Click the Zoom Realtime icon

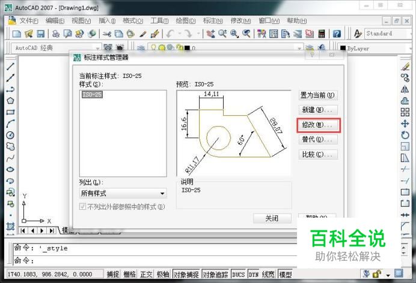(x=222, y=34)
